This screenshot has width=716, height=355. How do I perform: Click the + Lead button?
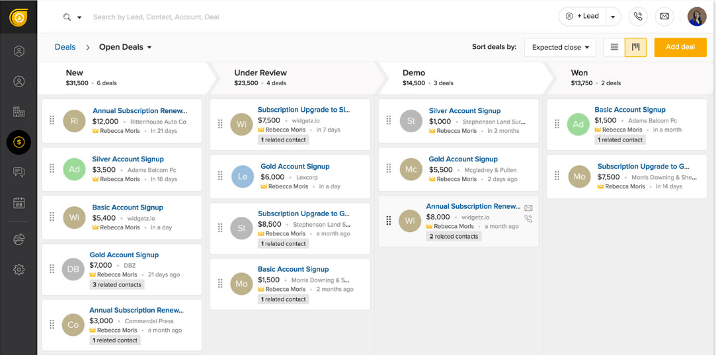tap(582, 17)
